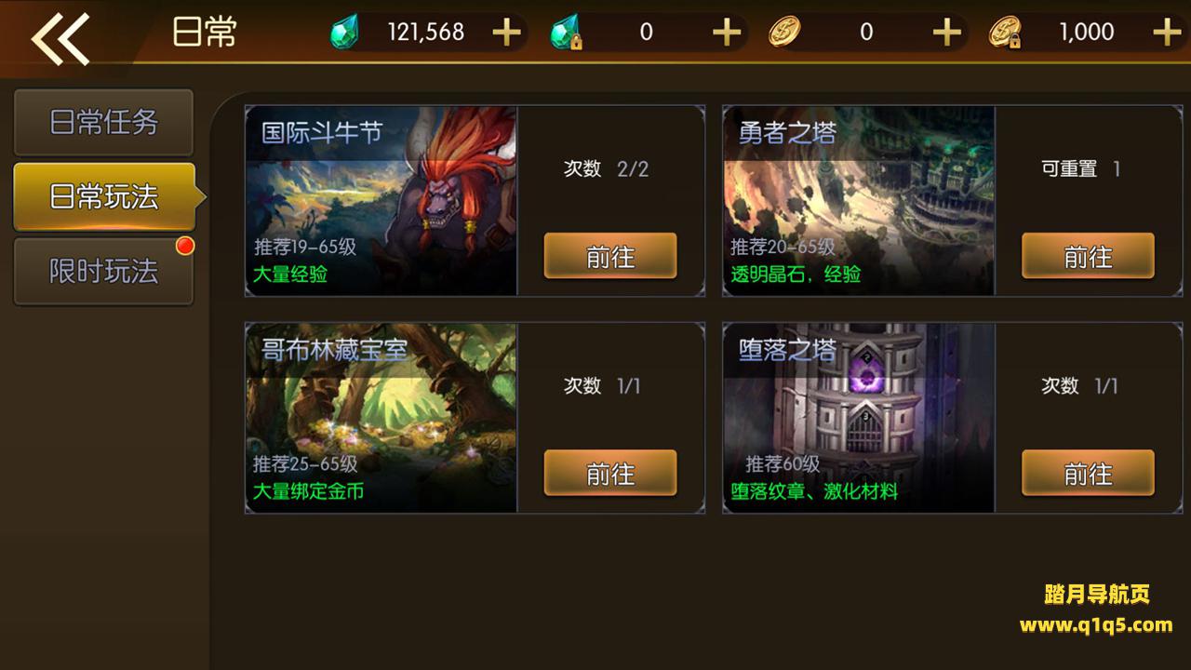
Task: Click the locked gem currency icon
Action: pyautogui.click(x=565, y=33)
